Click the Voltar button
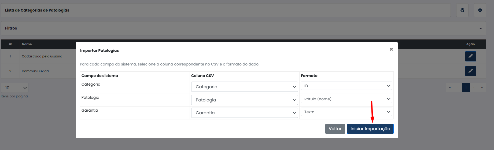This screenshot has height=150, width=494. tap(335, 129)
